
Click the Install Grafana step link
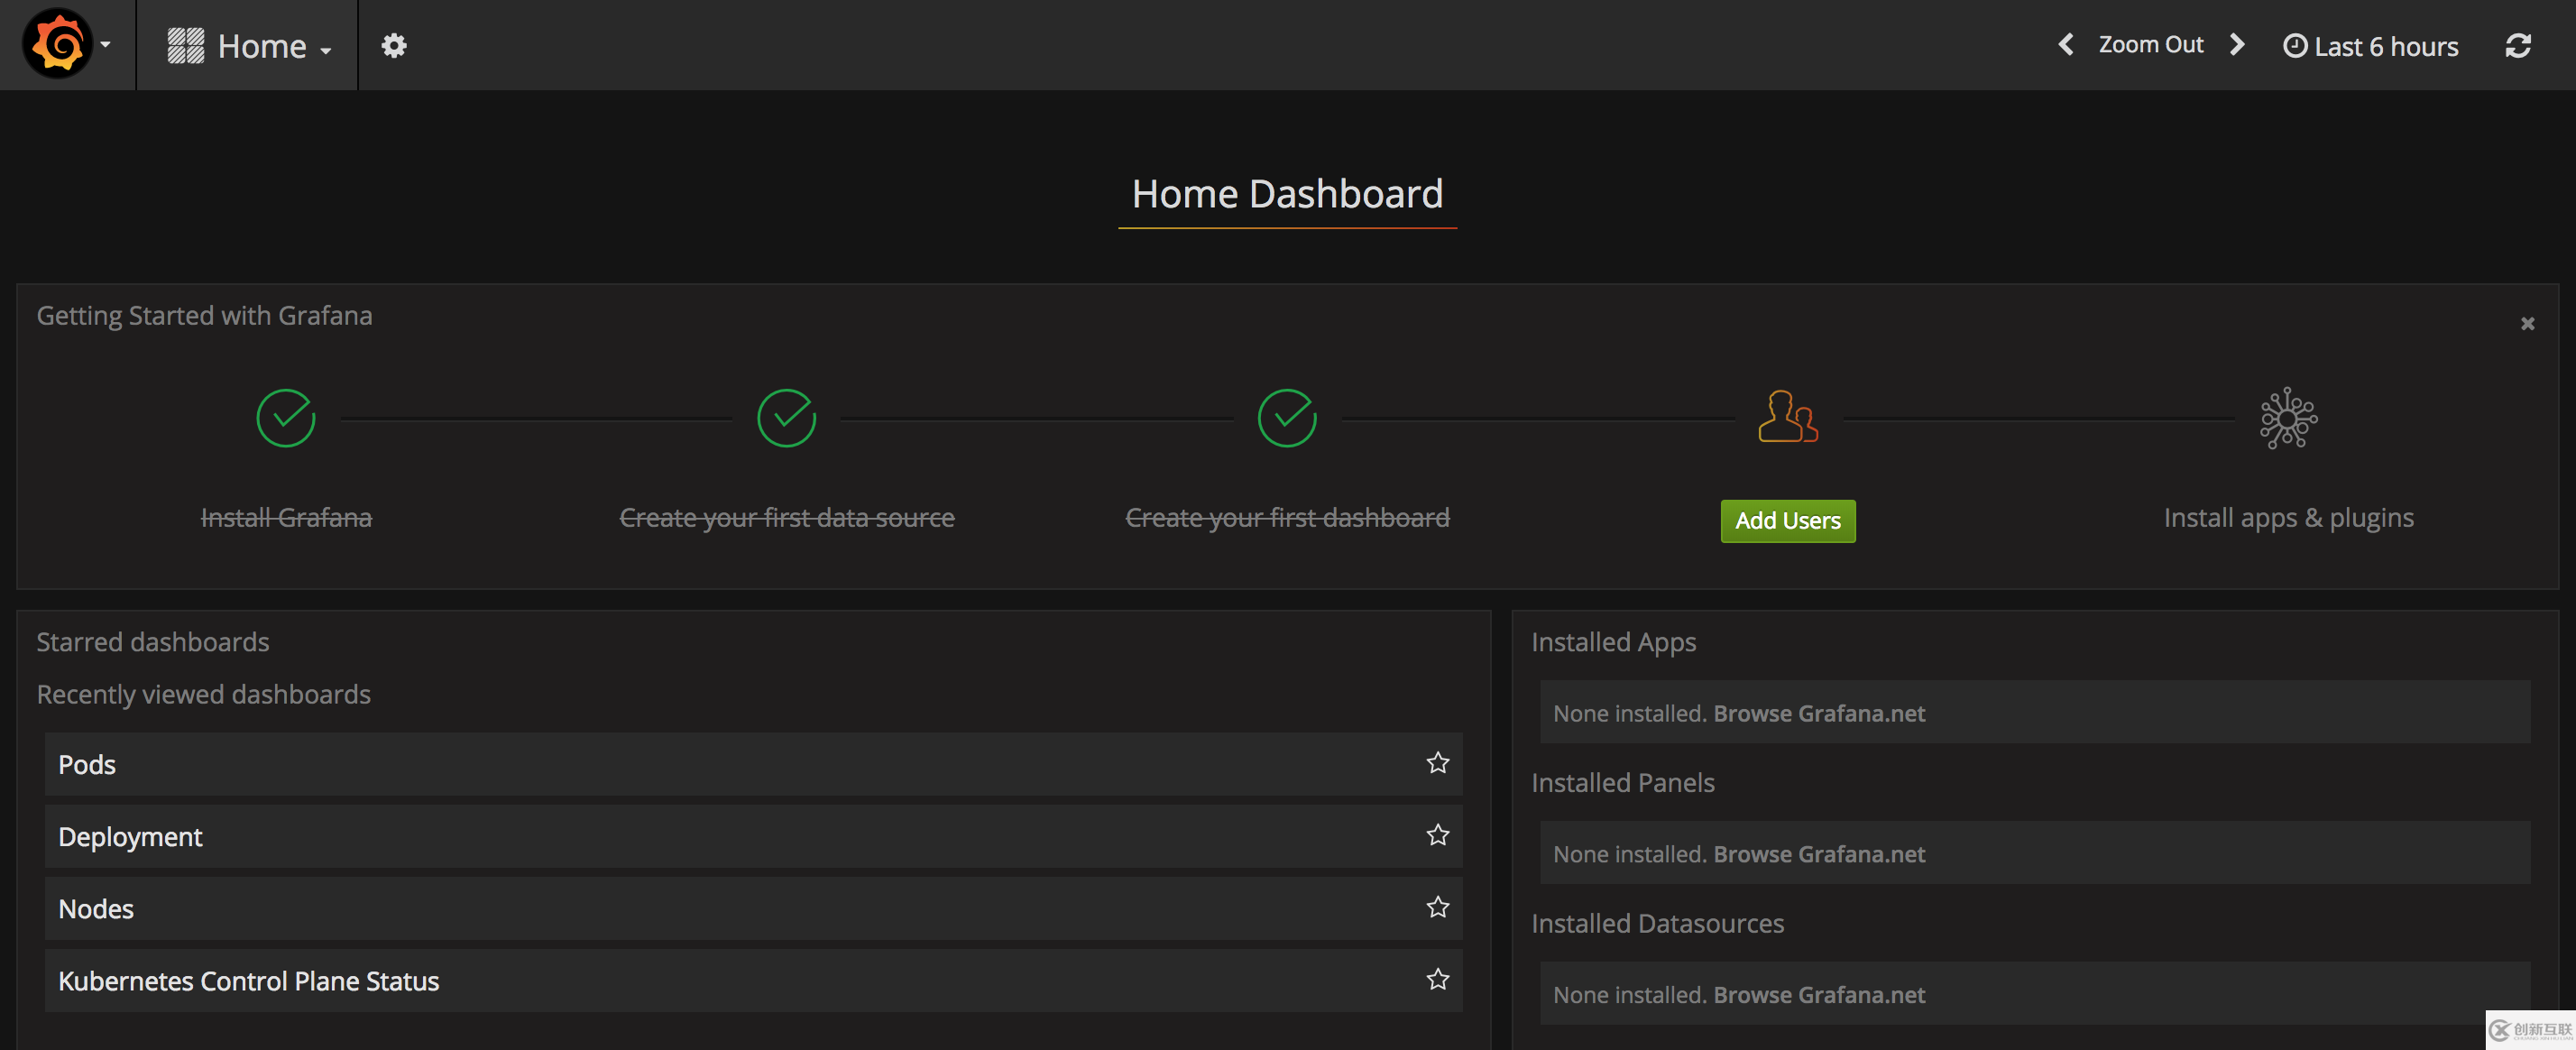pyautogui.click(x=286, y=517)
